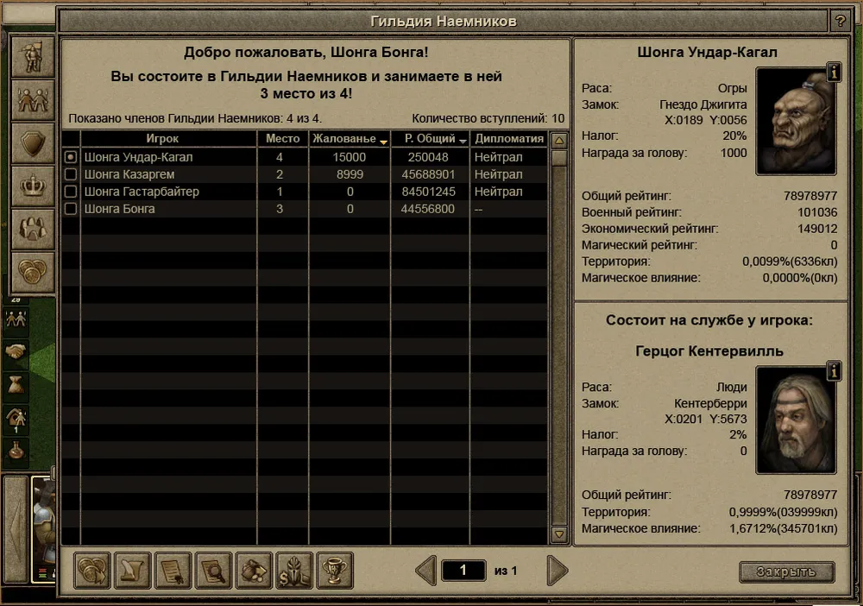Click the Герцог Кентервилль name heading
863x606 pixels.
click(x=709, y=351)
